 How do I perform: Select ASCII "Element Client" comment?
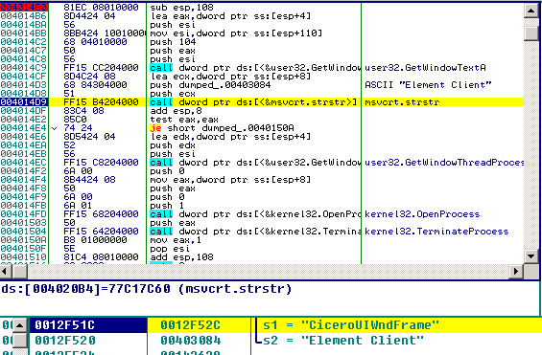[x=428, y=85]
